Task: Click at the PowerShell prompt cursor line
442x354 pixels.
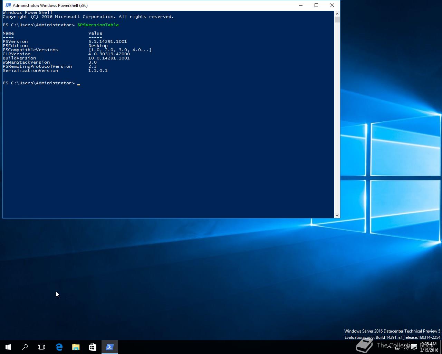Action: pyautogui.click(x=79, y=83)
